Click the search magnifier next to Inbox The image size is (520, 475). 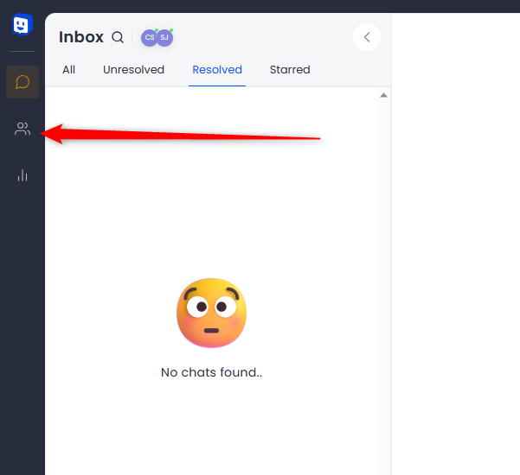point(118,37)
